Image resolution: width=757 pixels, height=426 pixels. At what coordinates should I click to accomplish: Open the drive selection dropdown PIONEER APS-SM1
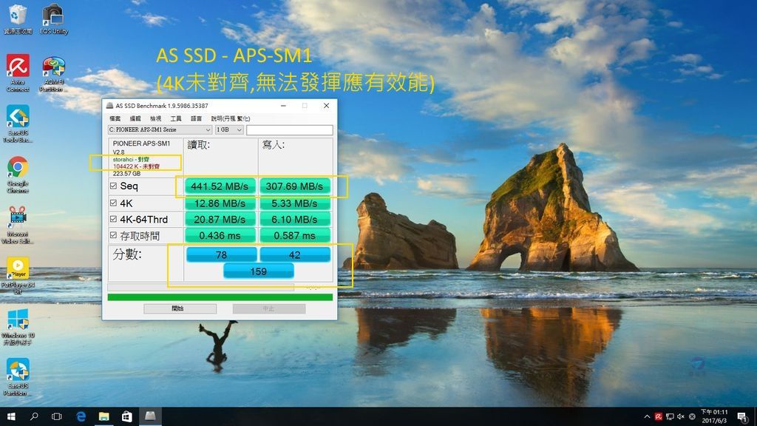pos(160,129)
